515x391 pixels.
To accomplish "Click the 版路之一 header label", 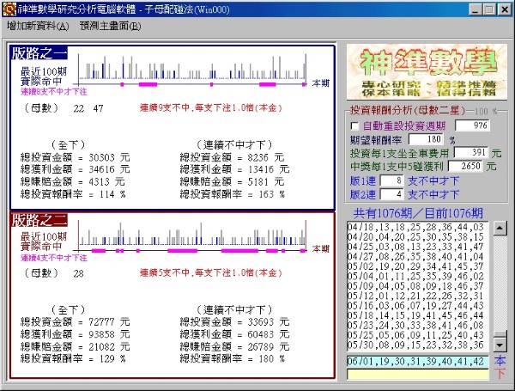I will coord(39,53).
